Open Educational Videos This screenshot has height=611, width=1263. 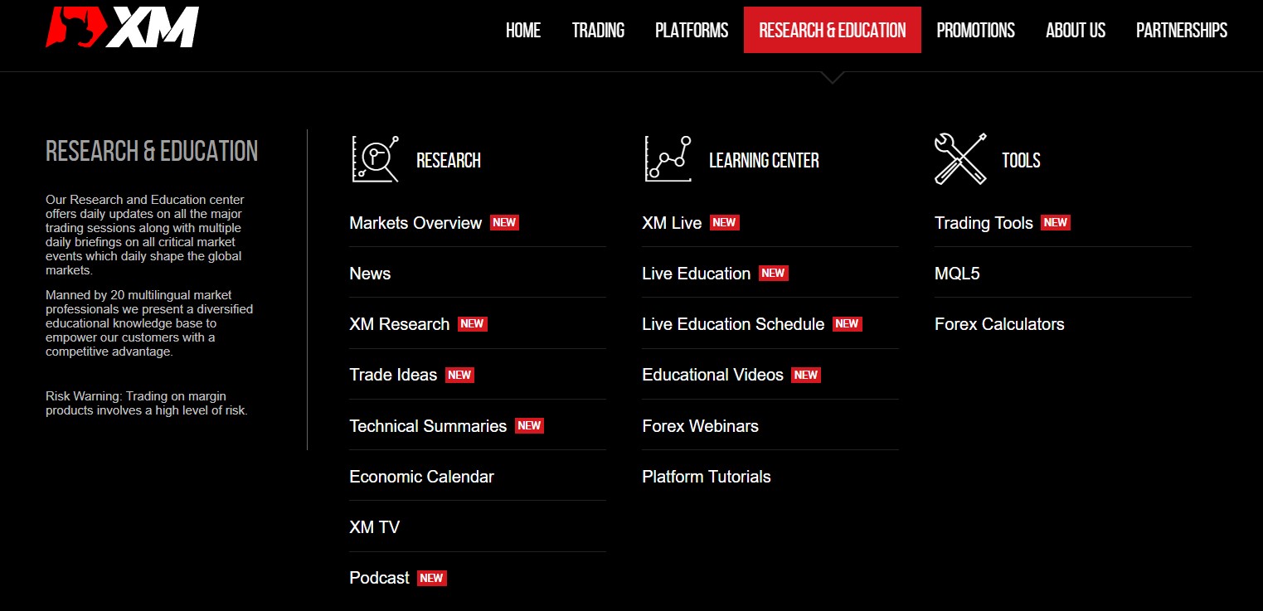712,375
